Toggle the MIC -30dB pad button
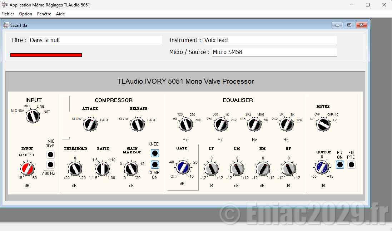 (x=51, y=155)
